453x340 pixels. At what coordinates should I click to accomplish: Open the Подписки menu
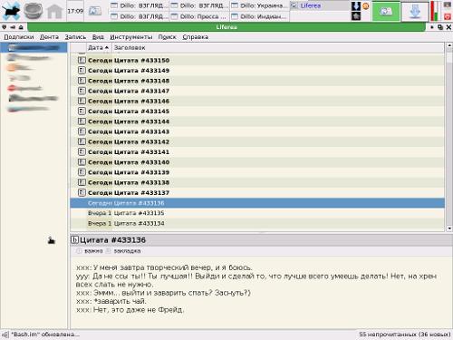[19, 37]
